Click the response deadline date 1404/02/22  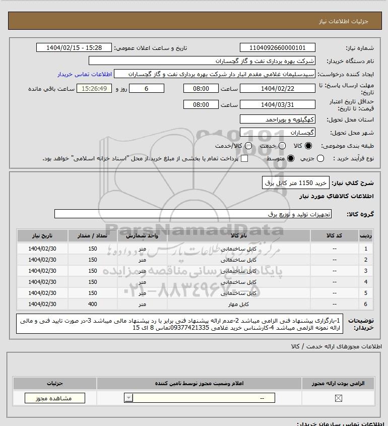pos(278,89)
